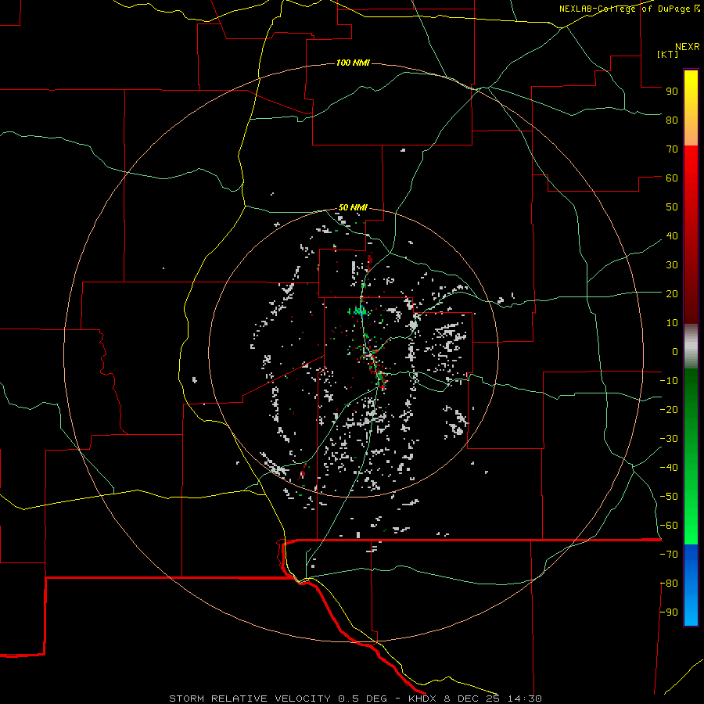Image resolution: width=704 pixels, height=704 pixels.
Task: Click the 90 value on velocity scale
Action: click(x=672, y=92)
